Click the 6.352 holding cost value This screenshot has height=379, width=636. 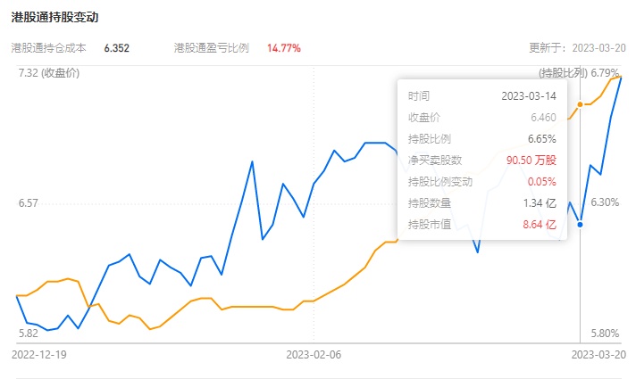coord(117,48)
